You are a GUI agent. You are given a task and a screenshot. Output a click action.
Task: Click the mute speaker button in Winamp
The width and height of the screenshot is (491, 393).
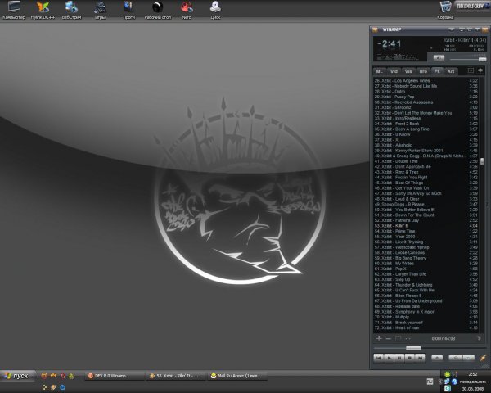pyautogui.click(x=439, y=58)
